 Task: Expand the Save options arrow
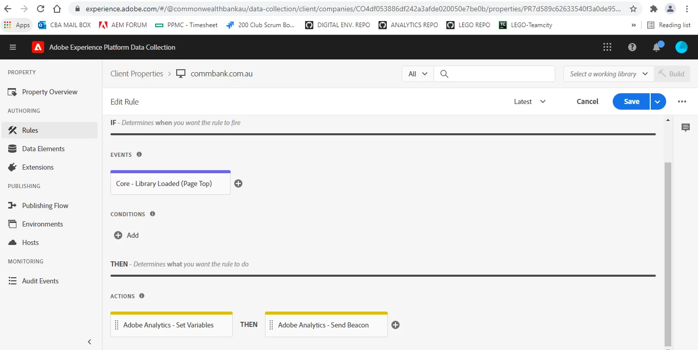658,101
